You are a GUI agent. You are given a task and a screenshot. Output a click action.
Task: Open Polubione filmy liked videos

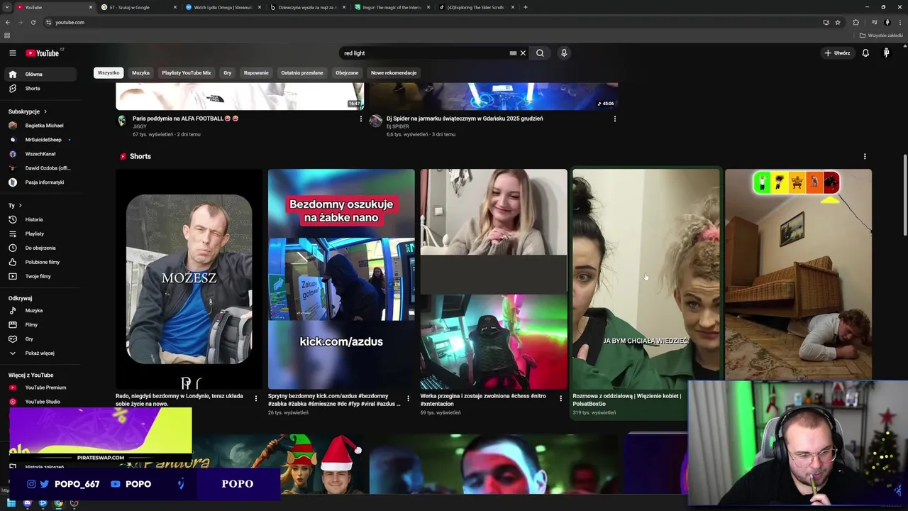pos(43,262)
